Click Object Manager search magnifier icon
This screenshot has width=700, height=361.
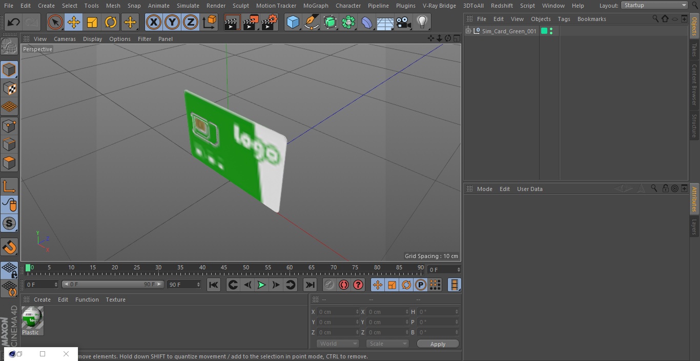click(x=655, y=18)
